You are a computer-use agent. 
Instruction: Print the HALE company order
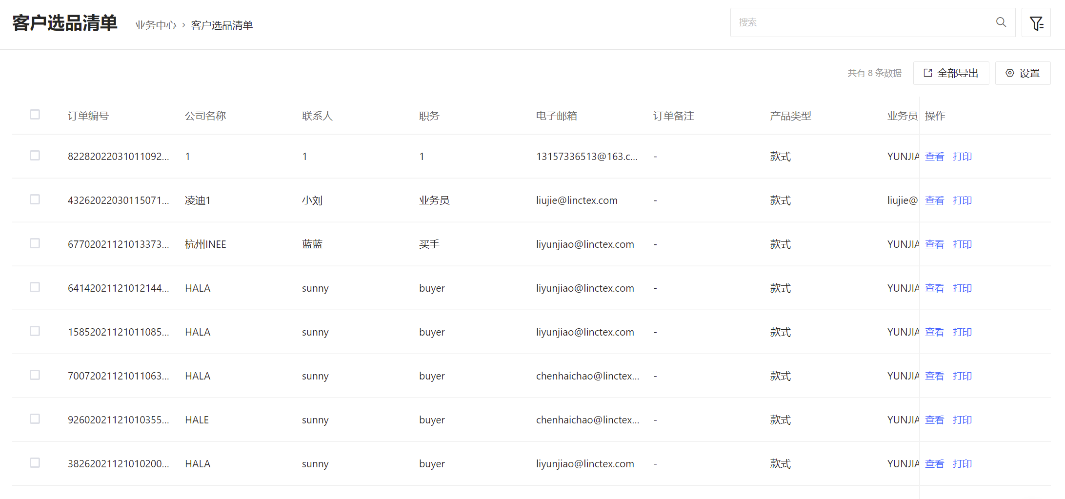click(962, 420)
